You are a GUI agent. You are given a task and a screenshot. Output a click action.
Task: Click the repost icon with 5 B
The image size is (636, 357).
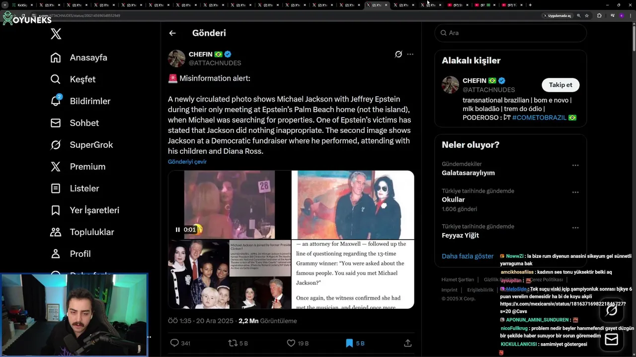pos(232,343)
